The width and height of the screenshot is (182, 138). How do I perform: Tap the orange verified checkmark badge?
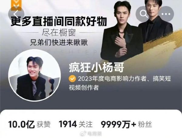72,79
